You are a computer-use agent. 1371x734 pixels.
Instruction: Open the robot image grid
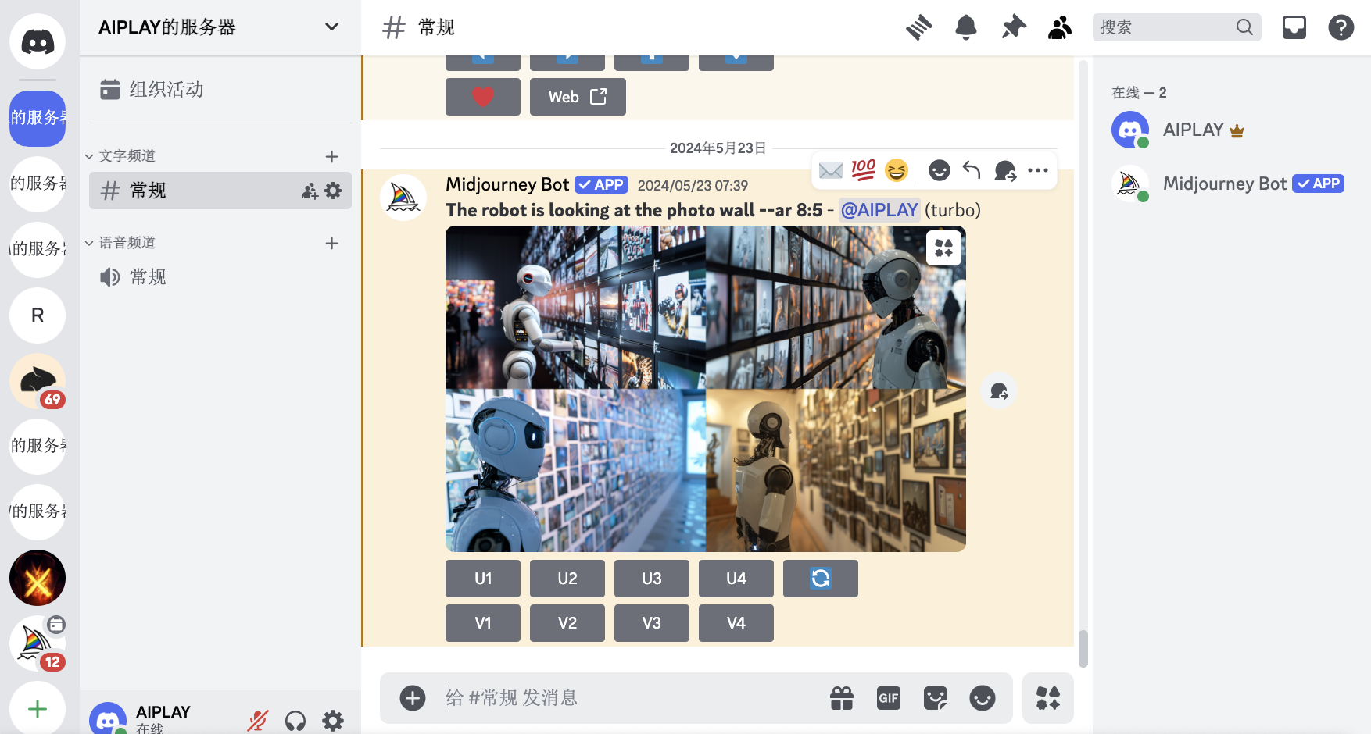706,389
